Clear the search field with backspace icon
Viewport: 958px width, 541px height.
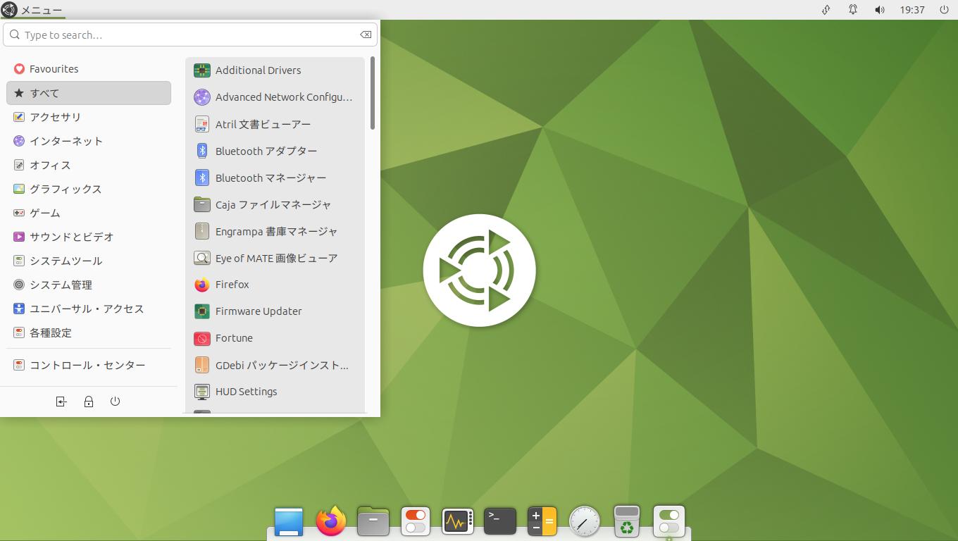point(366,35)
